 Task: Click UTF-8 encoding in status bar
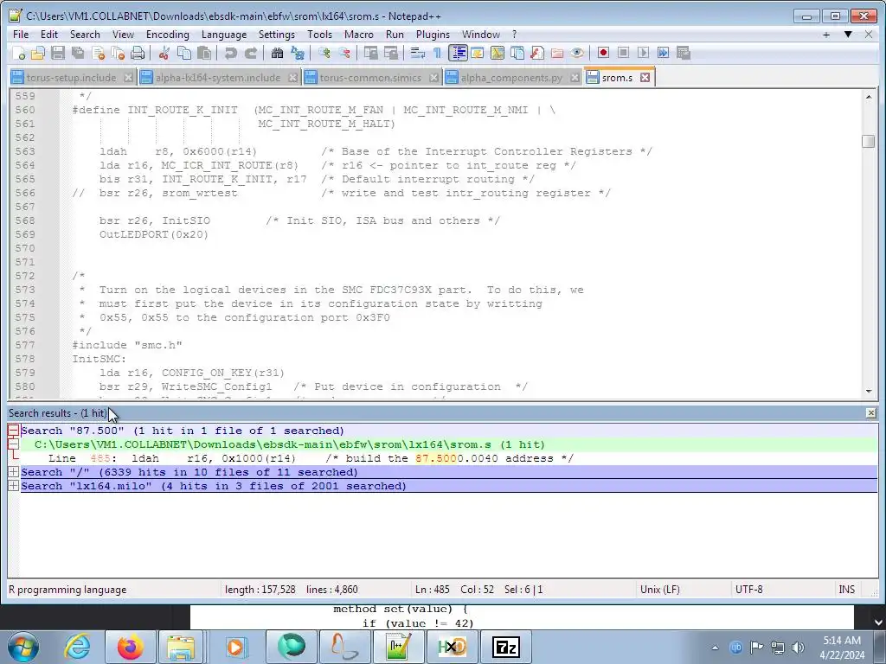point(748,590)
